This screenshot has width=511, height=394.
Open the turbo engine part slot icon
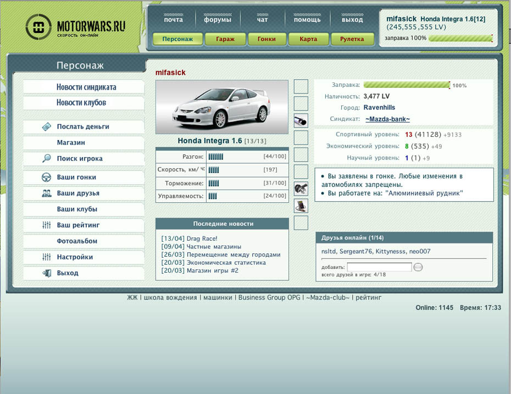point(301,188)
